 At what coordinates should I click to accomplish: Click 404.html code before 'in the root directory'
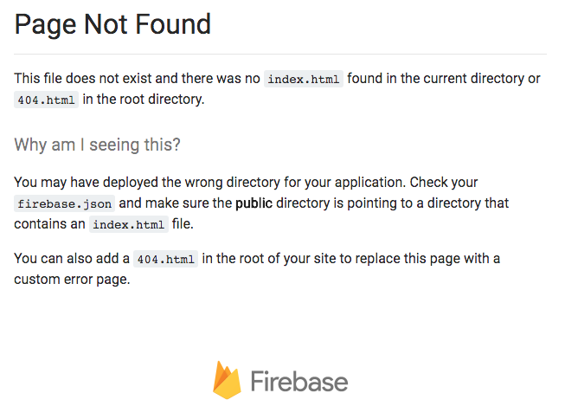pos(46,100)
